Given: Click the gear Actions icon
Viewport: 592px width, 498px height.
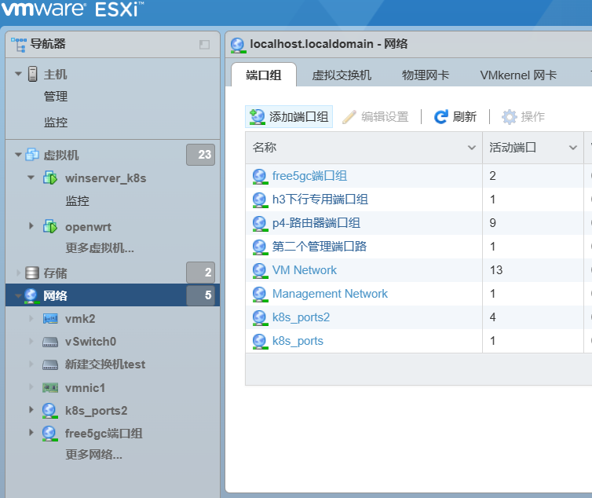Looking at the screenshot, I should [509, 117].
